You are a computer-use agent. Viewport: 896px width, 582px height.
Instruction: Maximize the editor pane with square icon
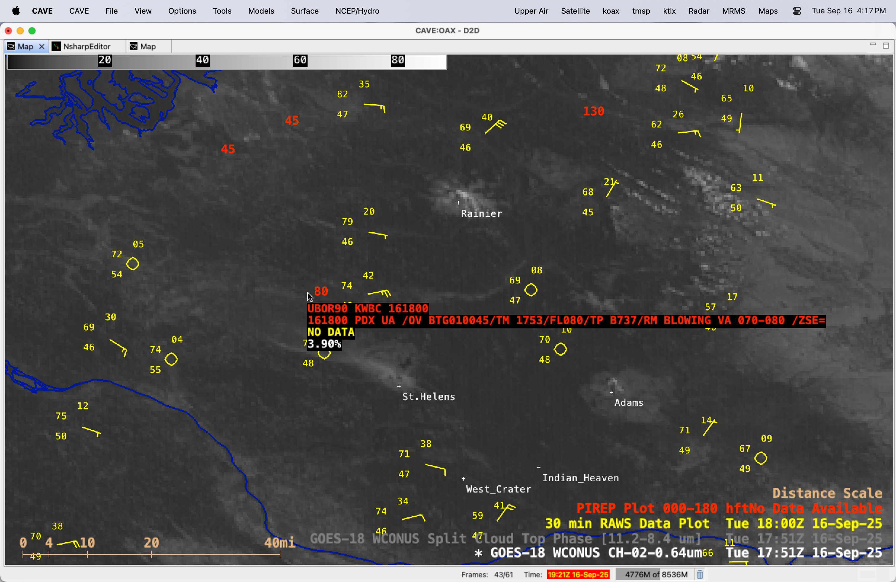click(886, 46)
